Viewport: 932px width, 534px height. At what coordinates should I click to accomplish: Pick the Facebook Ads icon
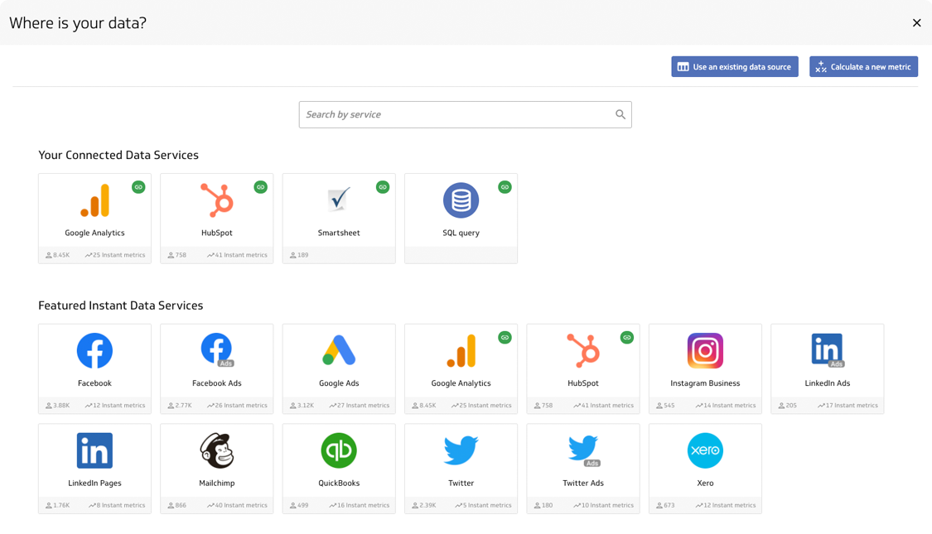[x=217, y=350]
